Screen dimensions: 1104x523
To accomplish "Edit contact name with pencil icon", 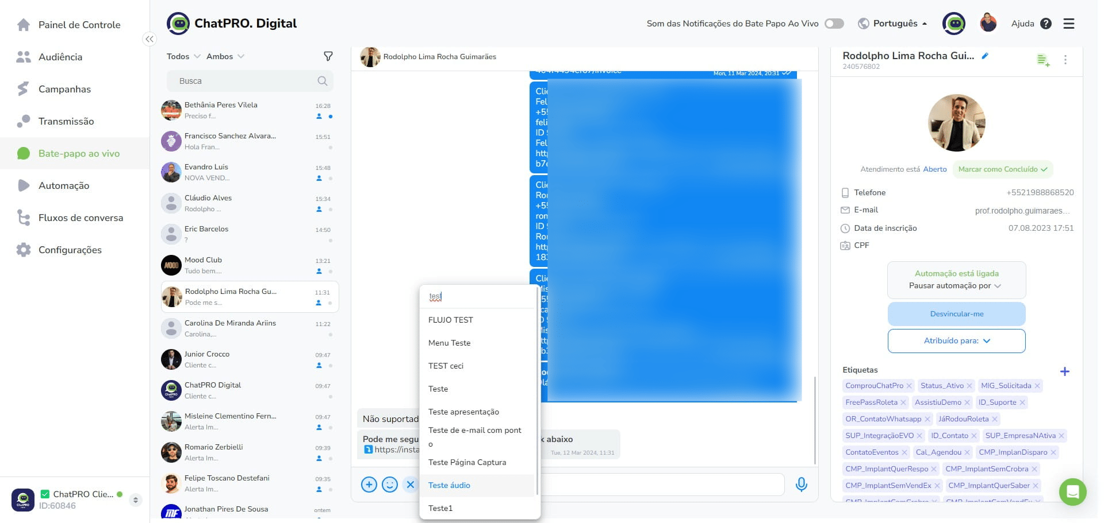I will [x=985, y=56].
